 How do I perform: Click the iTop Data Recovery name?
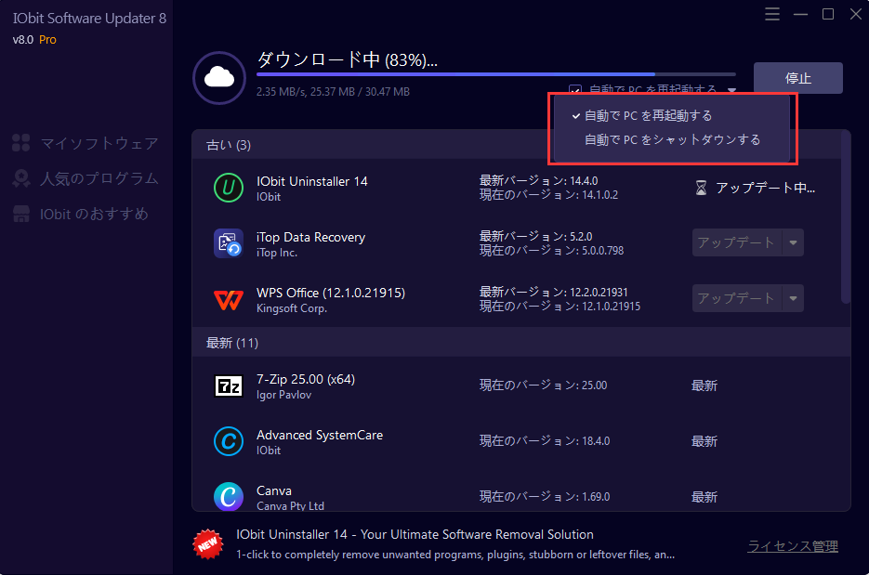(x=311, y=237)
